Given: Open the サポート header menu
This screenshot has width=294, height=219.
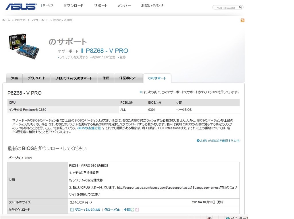Looking at the screenshot, I should pyautogui.click(x=100, y=5).
